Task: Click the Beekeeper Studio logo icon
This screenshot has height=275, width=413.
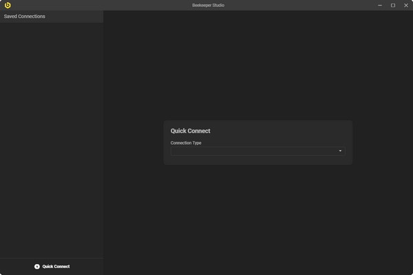Action: [x=8, y=5]
